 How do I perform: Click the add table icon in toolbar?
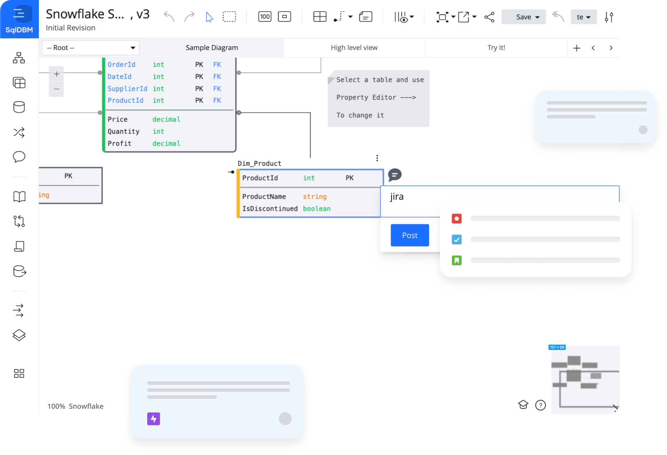pos(320,17)
